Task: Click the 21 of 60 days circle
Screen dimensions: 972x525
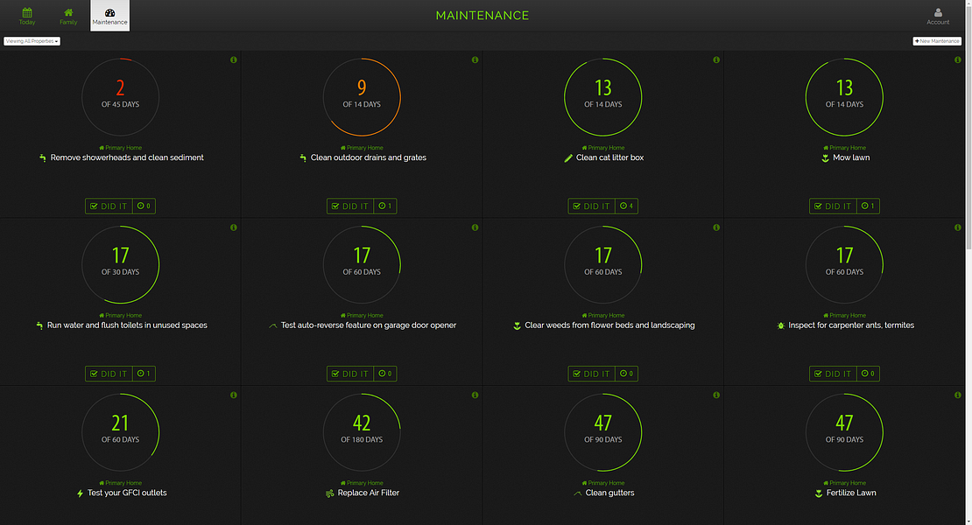Action: tap(120, 432)
